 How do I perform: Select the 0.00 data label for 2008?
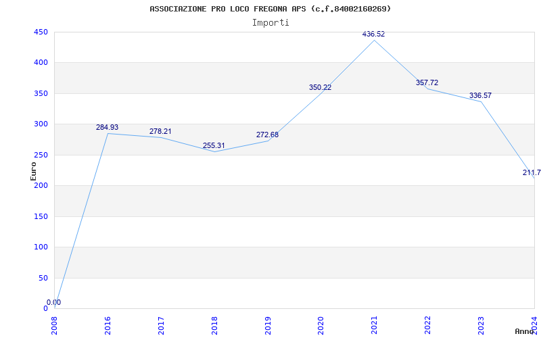54,302
